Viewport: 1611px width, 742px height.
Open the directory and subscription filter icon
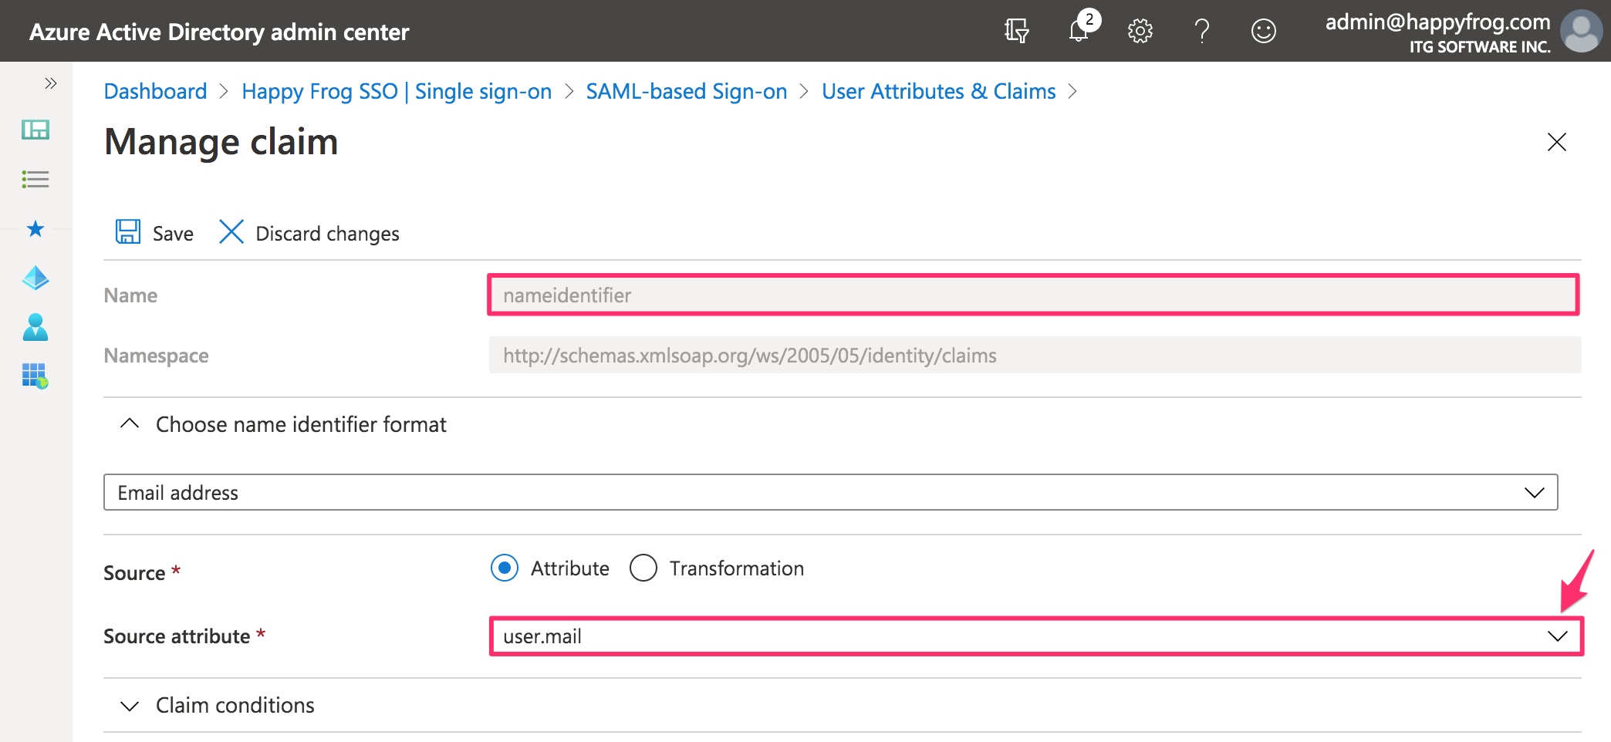1016,31
